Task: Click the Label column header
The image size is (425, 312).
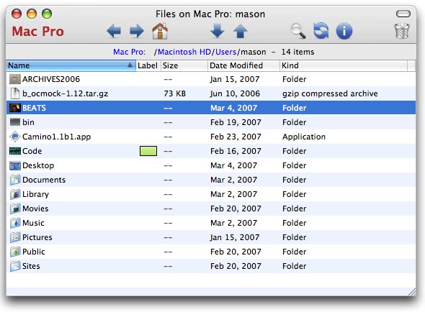Action: click(x=148, y=65)
